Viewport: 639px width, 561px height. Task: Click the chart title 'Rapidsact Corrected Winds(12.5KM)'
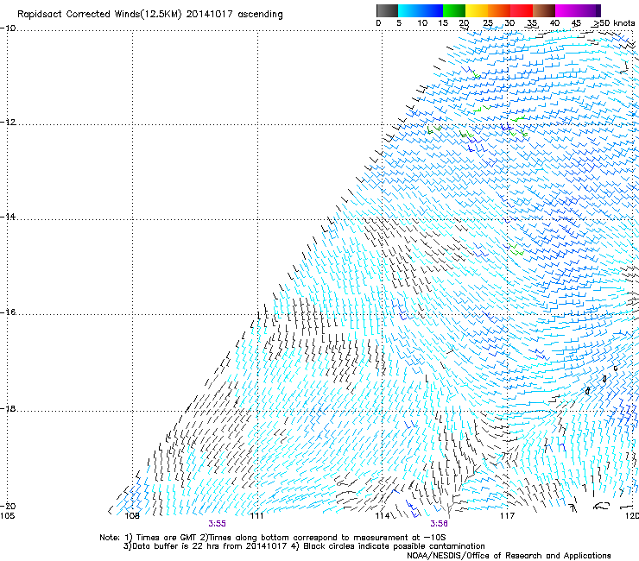[x=99, y=15]
